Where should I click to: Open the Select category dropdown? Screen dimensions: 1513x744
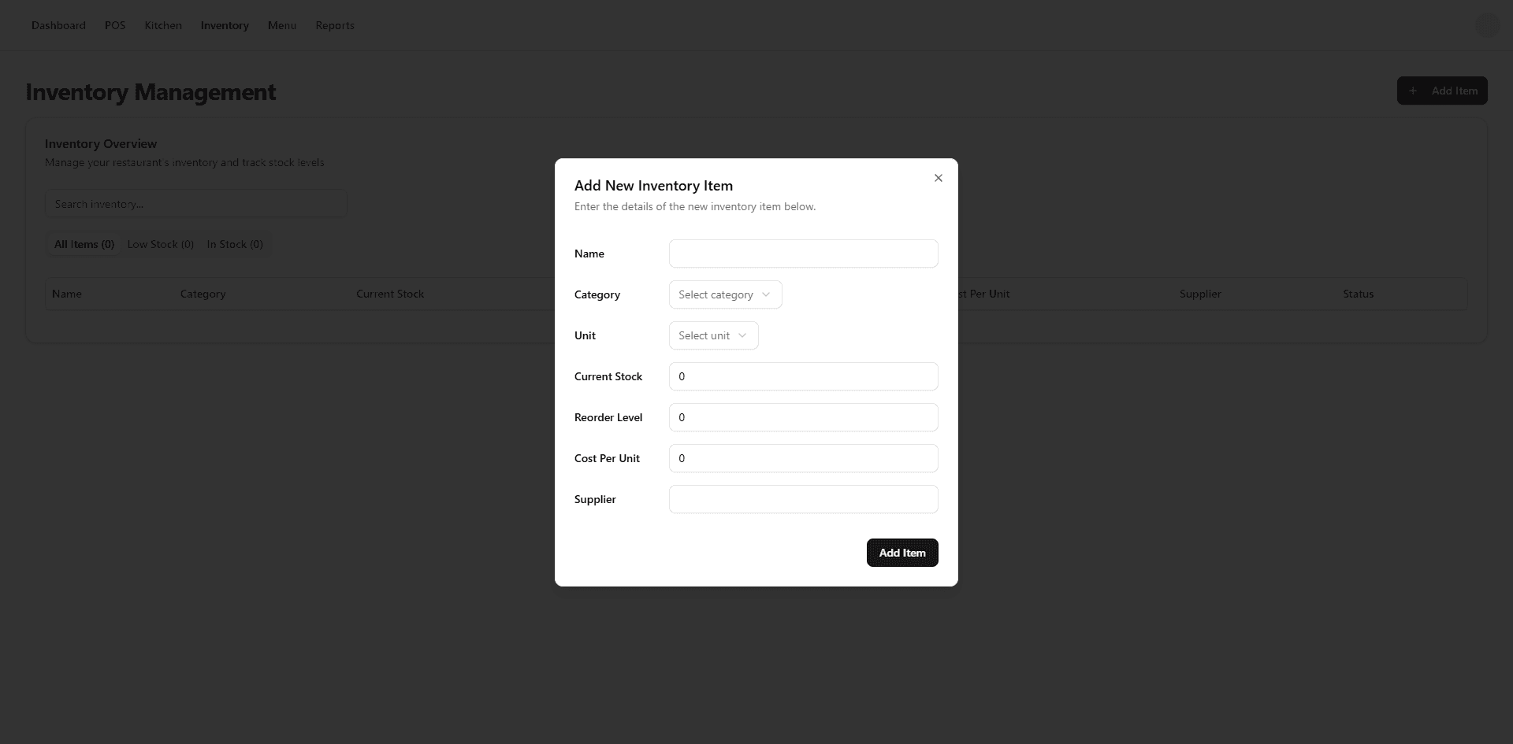pyautogui.click(x=725, y=294)
